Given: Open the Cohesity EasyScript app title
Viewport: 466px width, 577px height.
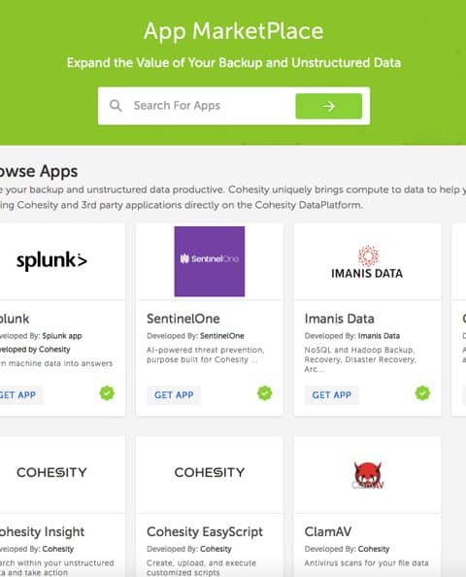Looking at the screenshot, I should point(205,532).
